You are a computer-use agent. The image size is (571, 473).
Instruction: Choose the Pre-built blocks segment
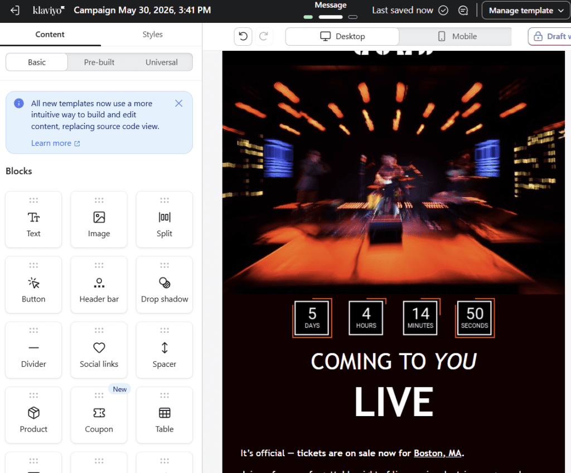tap(99, 63)
